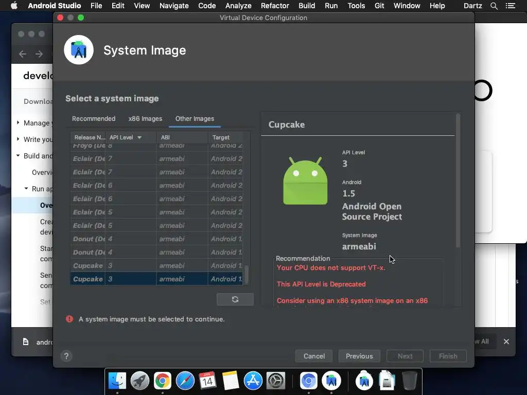The height and width of the screenshot is (395, 527).
Task: Open the Analyze menu
Action: pos(238,6)
